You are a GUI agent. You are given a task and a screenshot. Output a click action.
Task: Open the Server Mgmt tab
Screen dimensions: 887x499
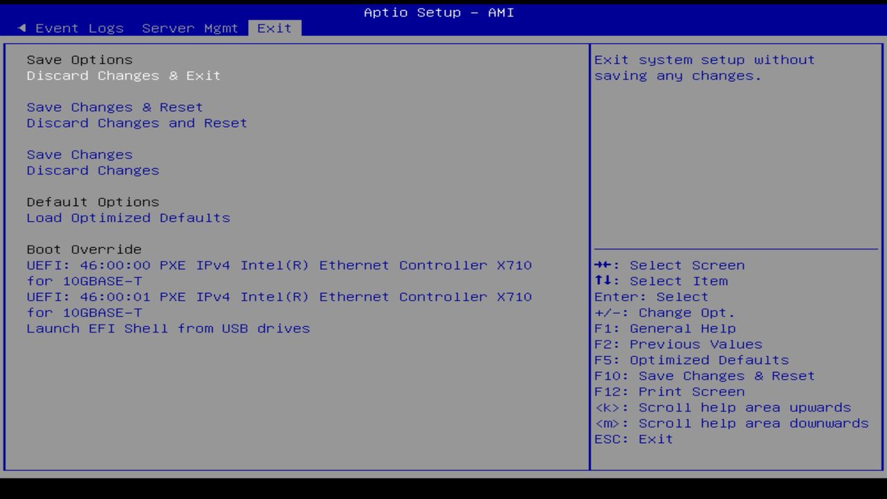tap(190, 28)
